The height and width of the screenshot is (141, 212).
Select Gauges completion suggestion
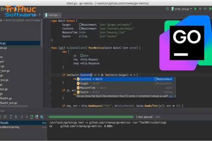tap(125, 84)
